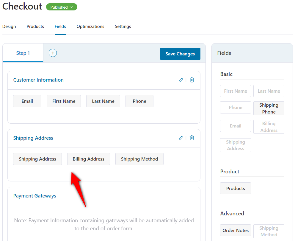
Task: Select the Last Name field in Customer Information
Action: click(103, 101)
